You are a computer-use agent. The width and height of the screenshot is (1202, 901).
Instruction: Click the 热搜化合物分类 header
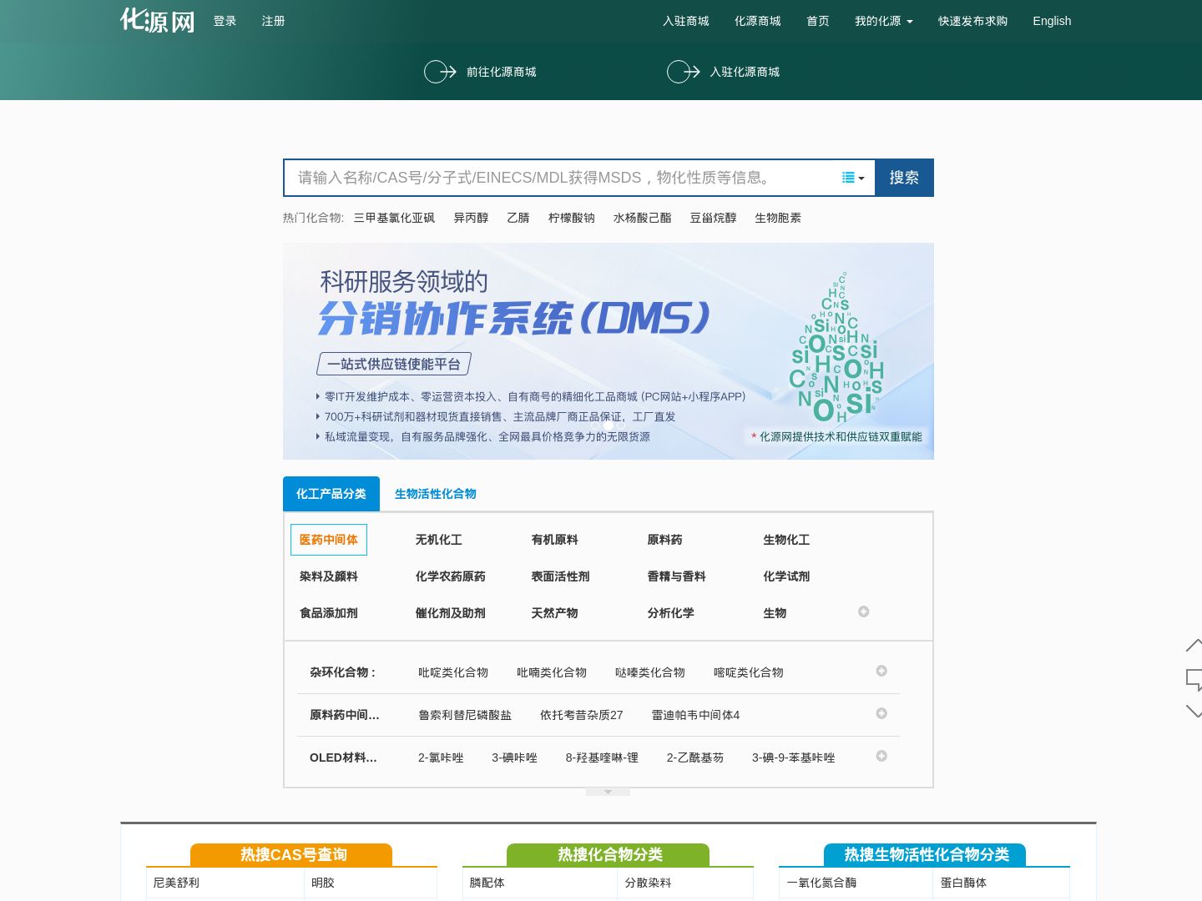coord(608,854)
